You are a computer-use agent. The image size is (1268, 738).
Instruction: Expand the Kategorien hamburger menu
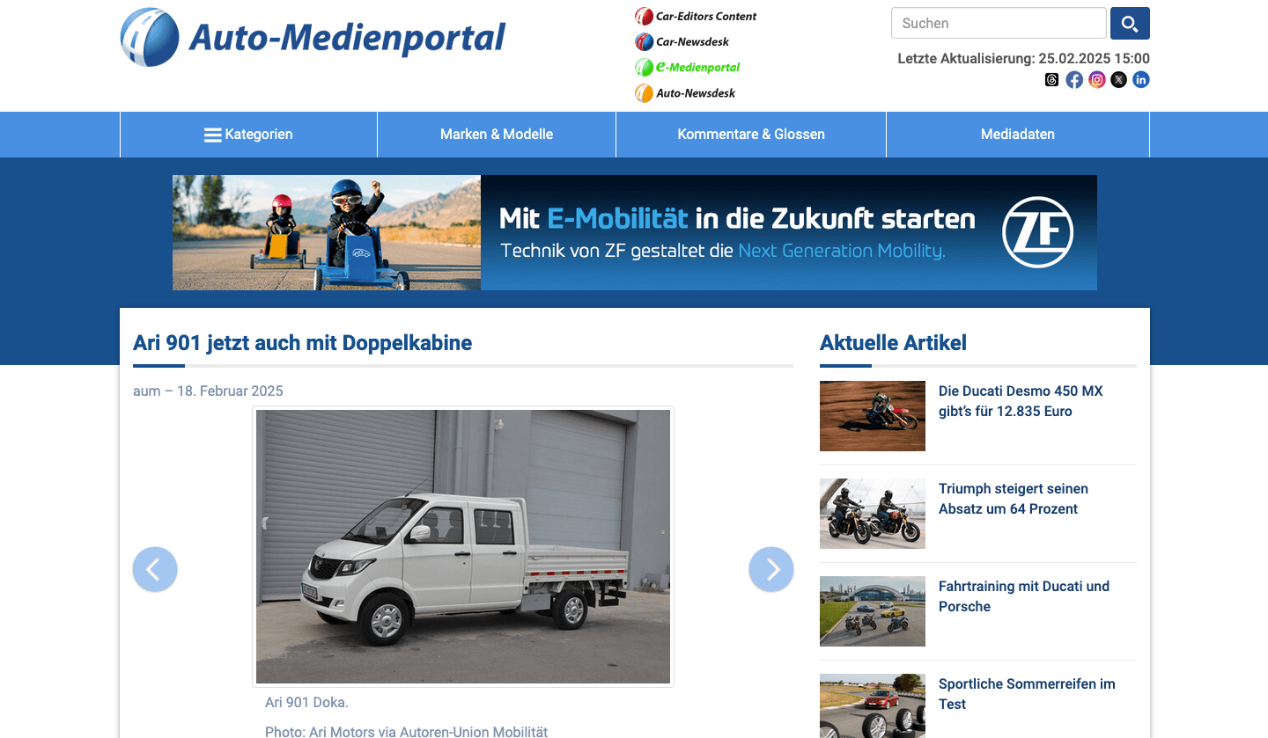[x=248, y=135]
